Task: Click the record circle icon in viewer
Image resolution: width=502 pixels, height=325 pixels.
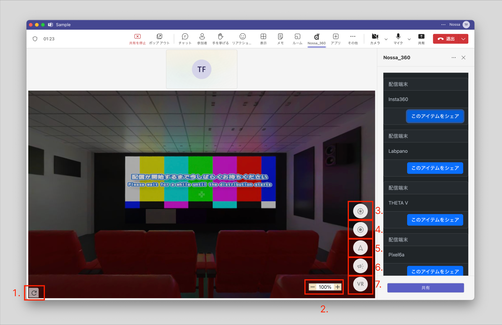Action: click(360, 230)
